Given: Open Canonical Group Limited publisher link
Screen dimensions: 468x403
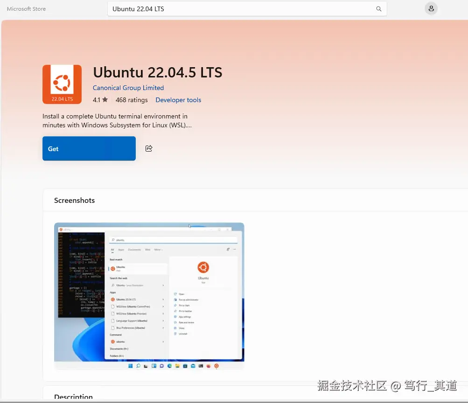Looking at the screenshot, I should [x=128, y=88].
